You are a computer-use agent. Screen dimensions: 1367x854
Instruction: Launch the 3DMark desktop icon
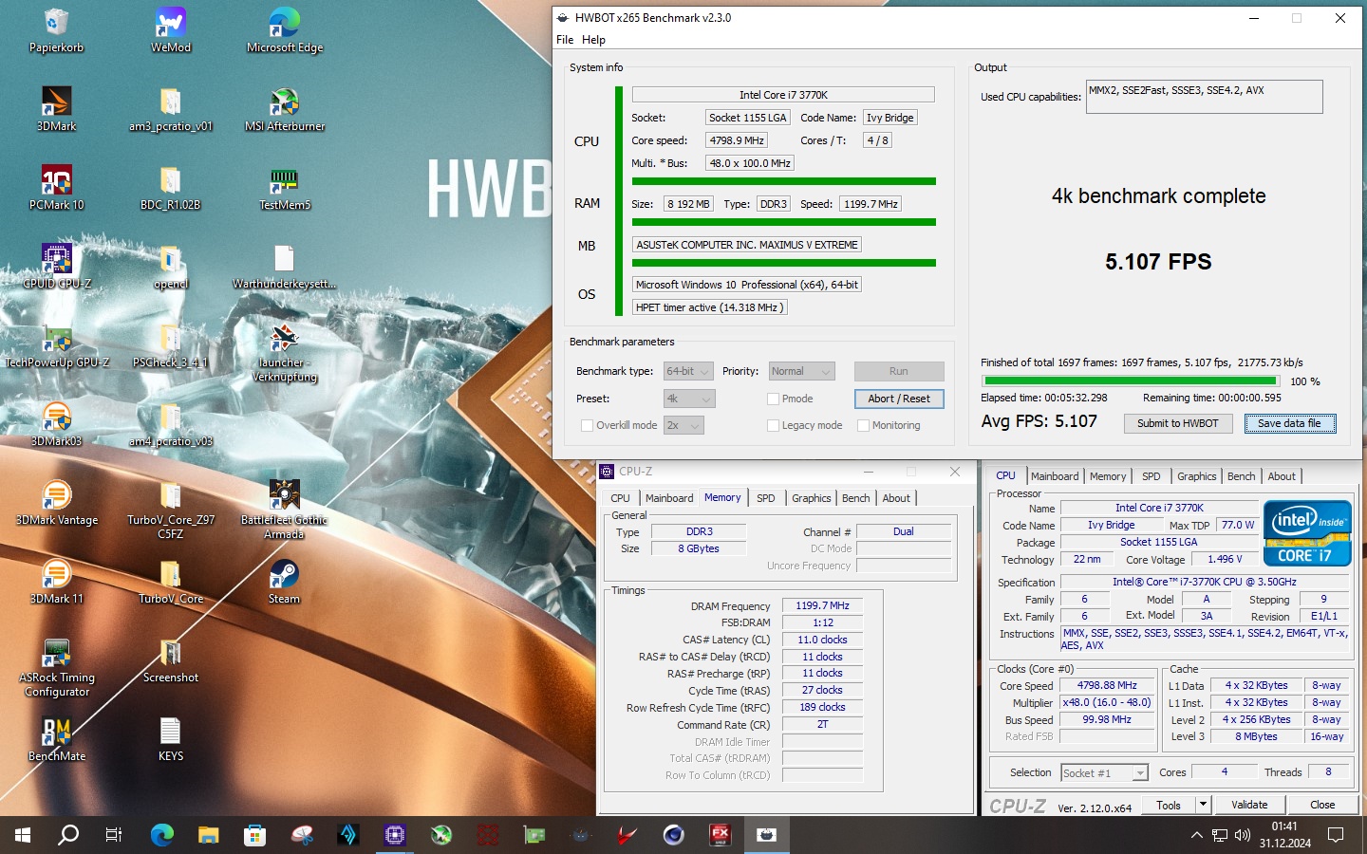click(56, 109)
